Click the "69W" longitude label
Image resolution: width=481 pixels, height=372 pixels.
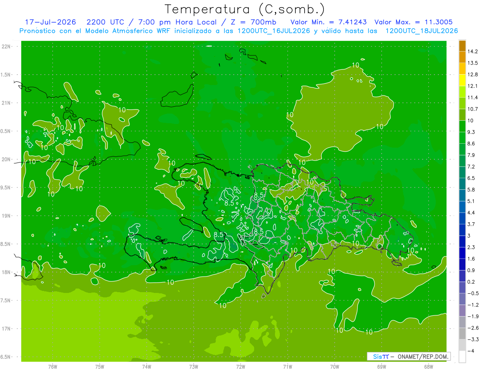coord(382,367)
